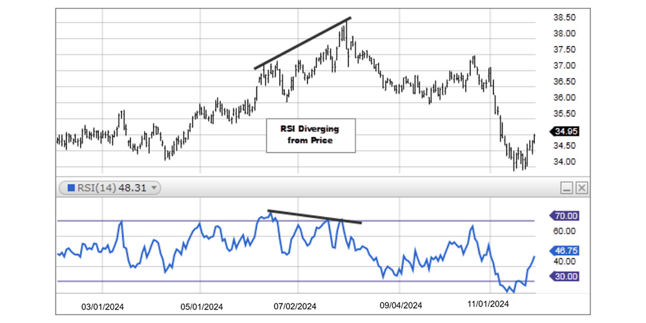Click the 05/01/2024 date axis label

[202, 306]
